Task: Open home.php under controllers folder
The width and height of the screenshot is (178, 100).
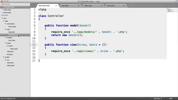Action: 12,27
